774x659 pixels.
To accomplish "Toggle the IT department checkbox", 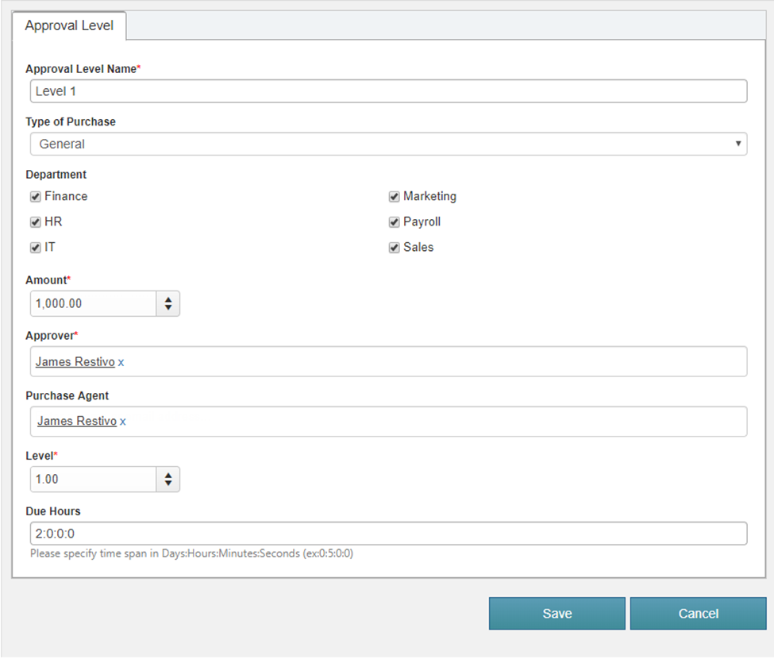I will (36, 248).
